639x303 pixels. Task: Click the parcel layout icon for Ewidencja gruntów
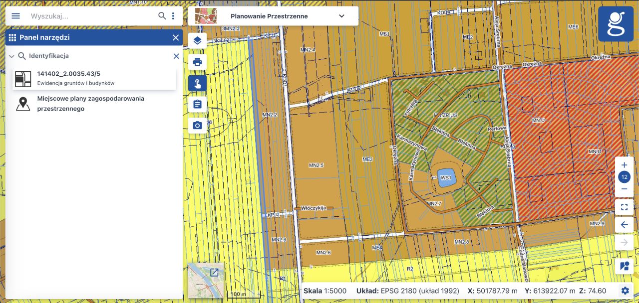click(x=23, y=79)
